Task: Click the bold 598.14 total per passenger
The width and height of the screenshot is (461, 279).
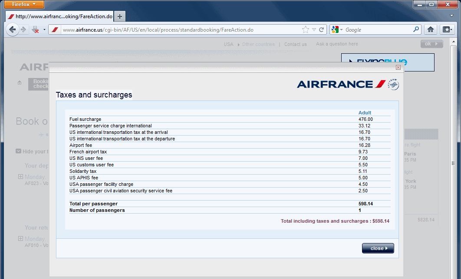Action: [x=366, y=204]
